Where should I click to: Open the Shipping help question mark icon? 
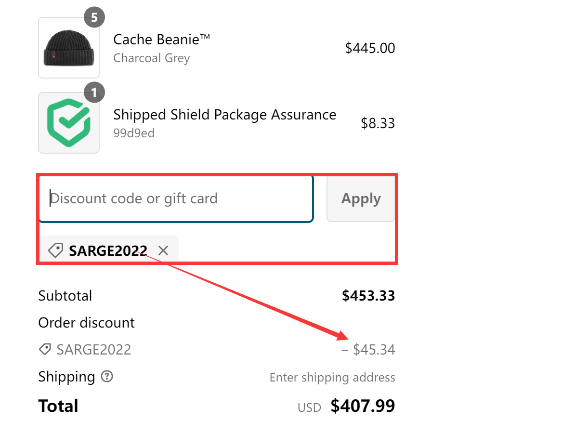pos(107,377)
